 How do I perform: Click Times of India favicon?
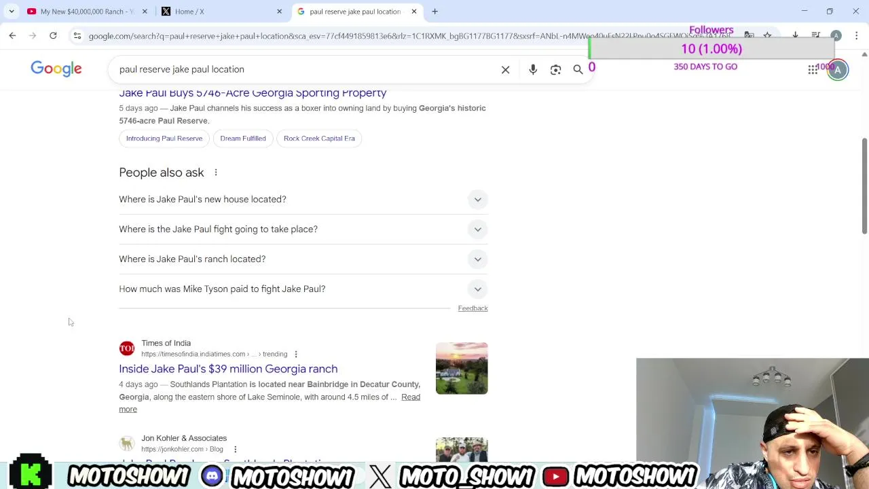click(x=127, y=348)
